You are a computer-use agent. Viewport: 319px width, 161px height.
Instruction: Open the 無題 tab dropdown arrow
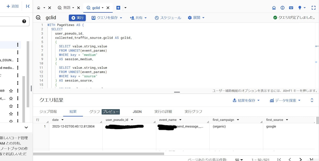click(73, 8)
